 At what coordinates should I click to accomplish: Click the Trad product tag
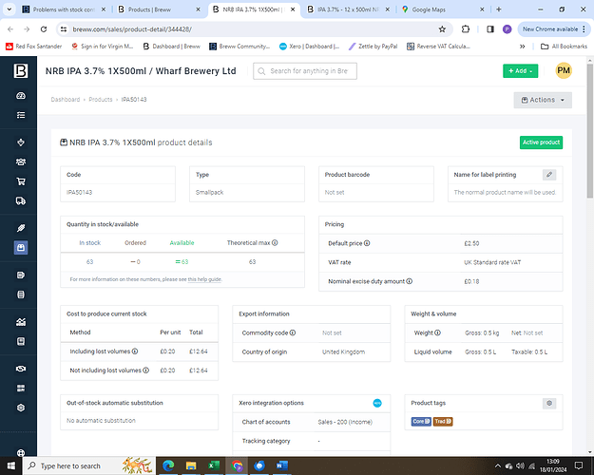443,421
